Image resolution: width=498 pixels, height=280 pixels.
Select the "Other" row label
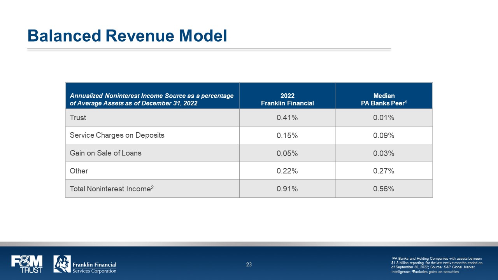pos(79,171)
